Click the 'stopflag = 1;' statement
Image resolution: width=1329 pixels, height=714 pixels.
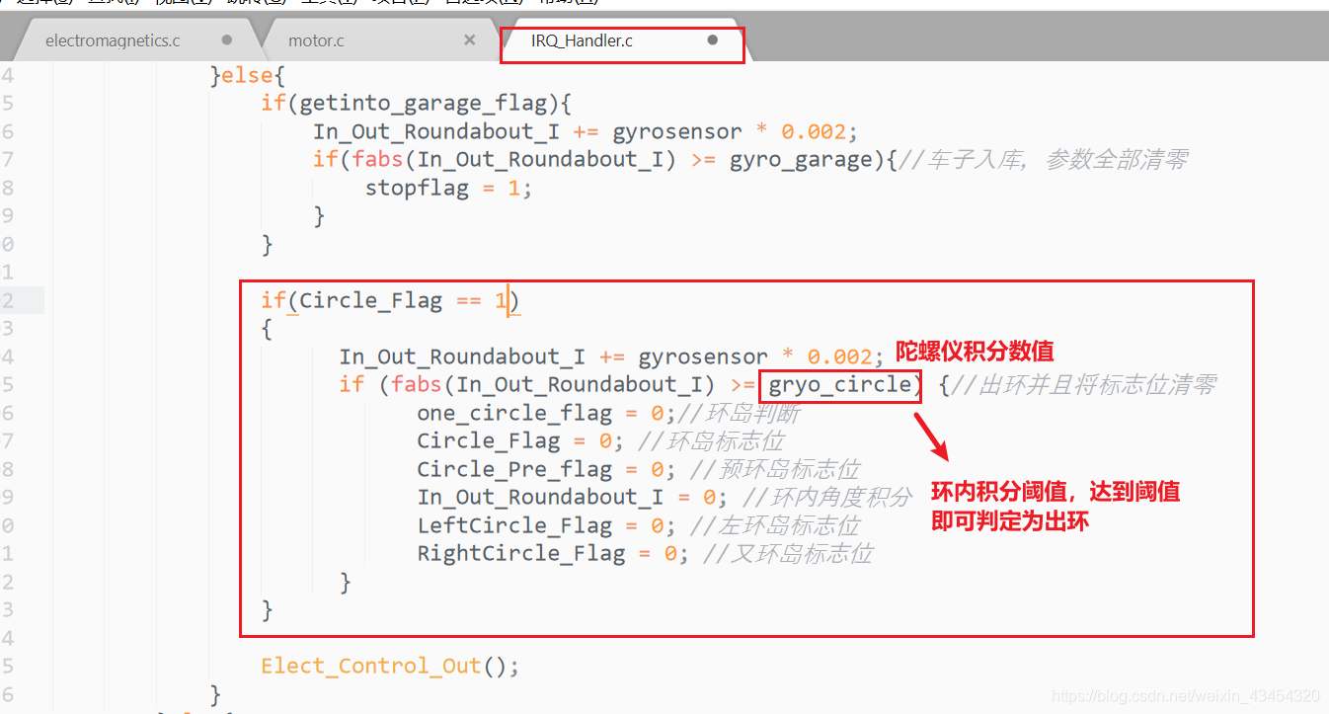click(x=448, y=188)
